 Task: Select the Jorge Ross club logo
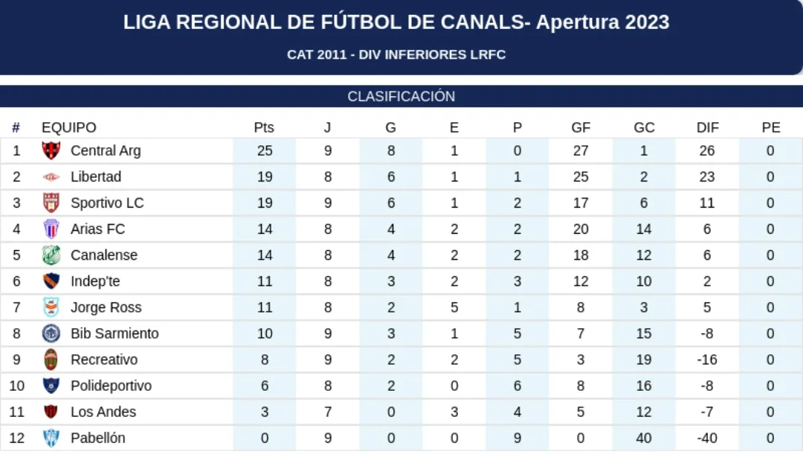click(x=51, y=307)
